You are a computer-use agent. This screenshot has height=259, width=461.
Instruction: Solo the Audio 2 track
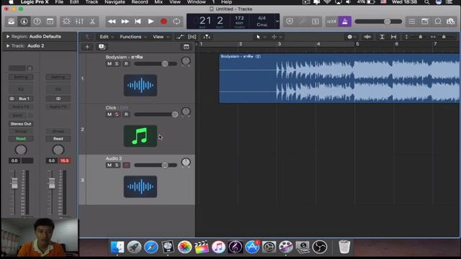pos(117,165)
